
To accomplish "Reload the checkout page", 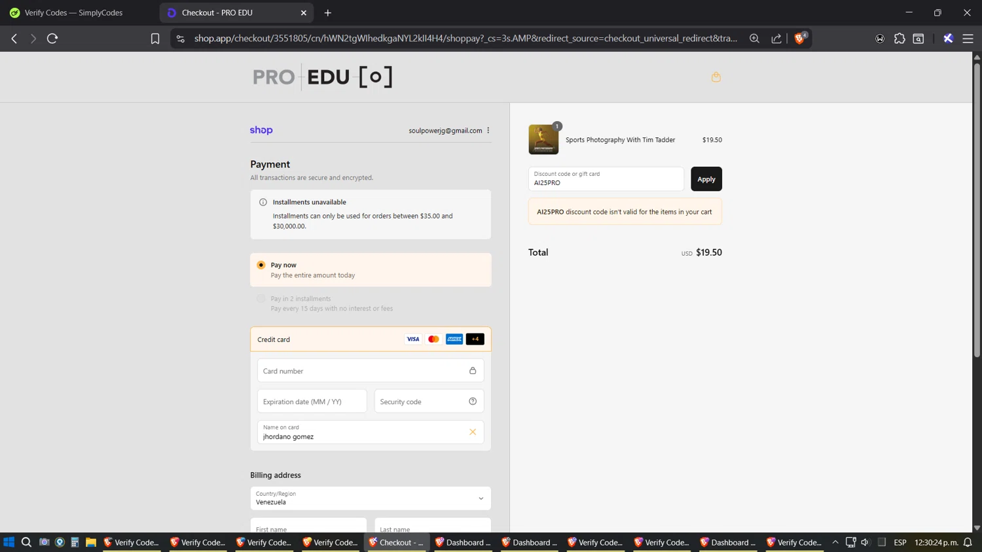I will [52, 39].
